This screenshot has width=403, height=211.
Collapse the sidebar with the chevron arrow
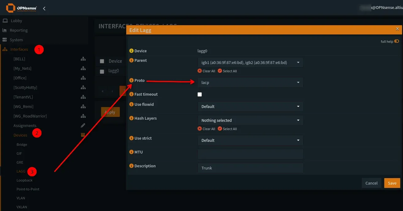click(44, 8)
